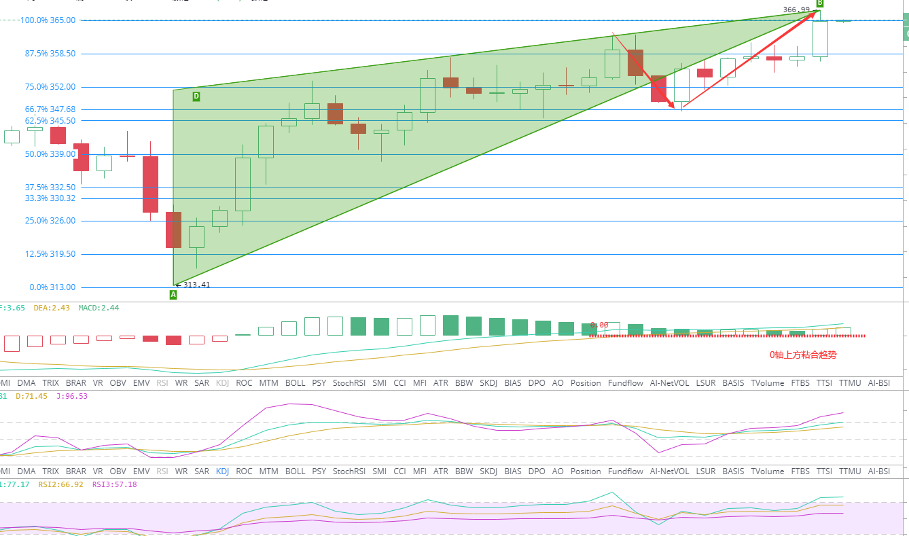This screenshot has height=536, width=909.
Task: Choose TTSI tab below the KDJ chart
Action: 824,471
